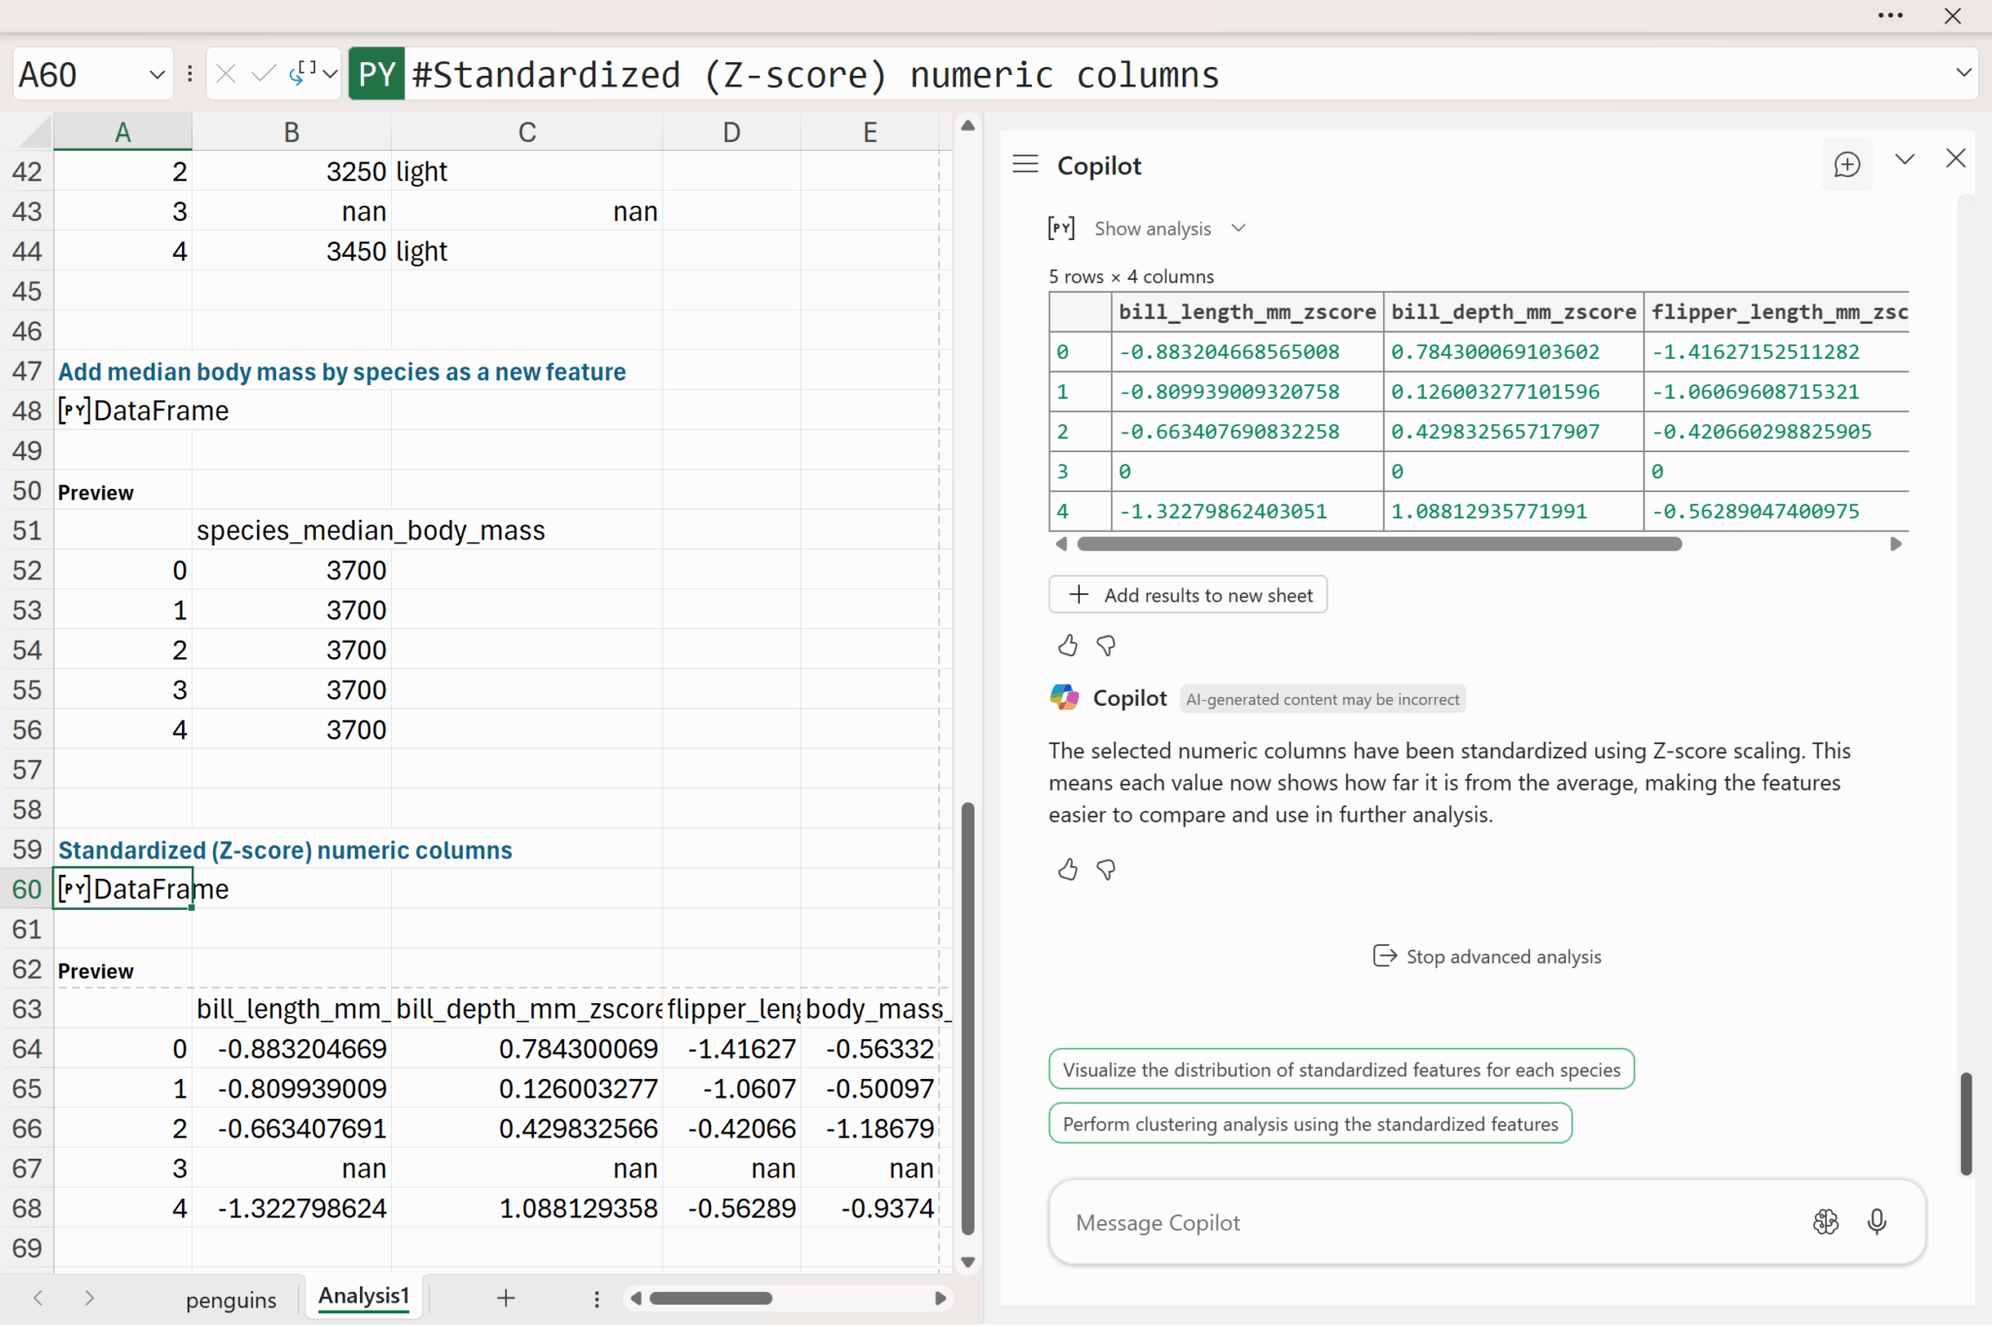Click the Copilot hamburger menu icon
The image size is (1992, 1327).
(x=1025, y=164)
